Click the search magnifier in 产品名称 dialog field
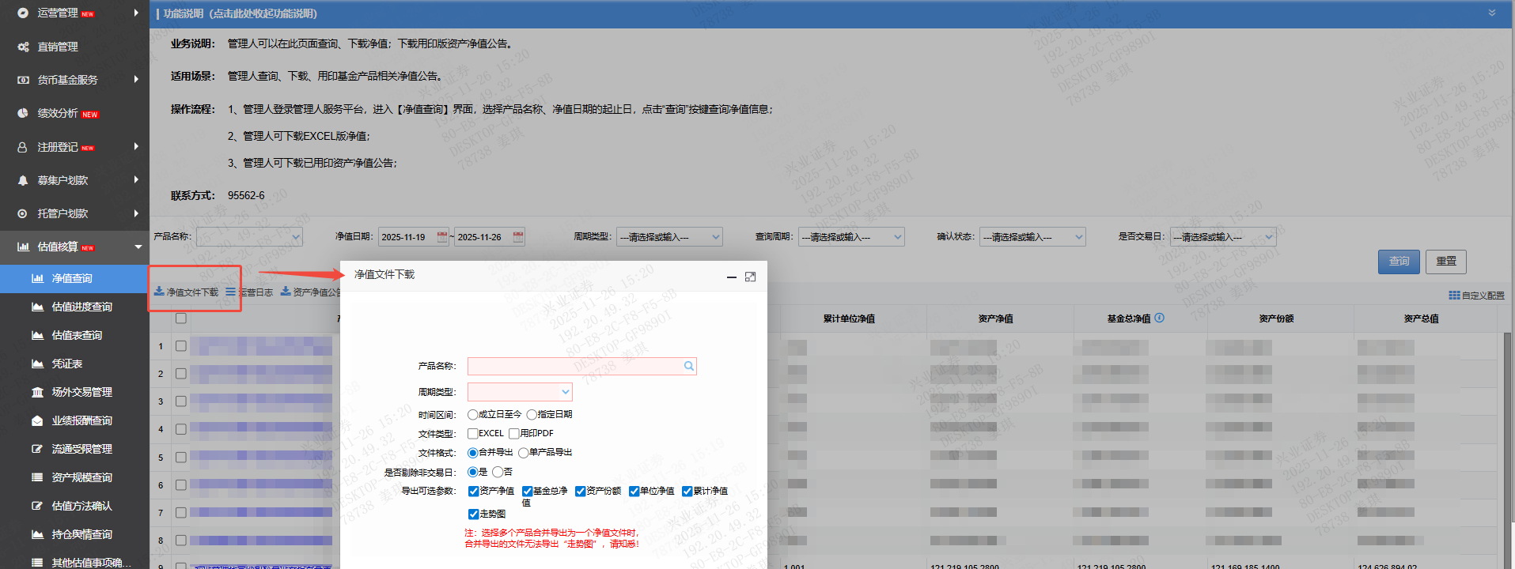Viewport: 1515px width, 569px height. [689, 366]
